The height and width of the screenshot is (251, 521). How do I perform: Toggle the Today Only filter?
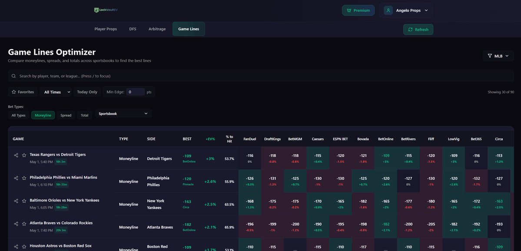point(87,92)
